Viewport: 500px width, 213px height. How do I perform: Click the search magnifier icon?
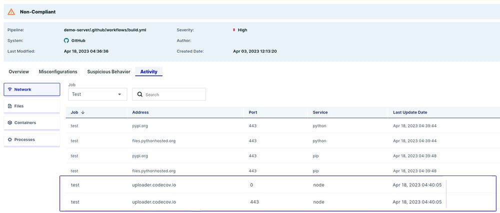click(139, 94)
